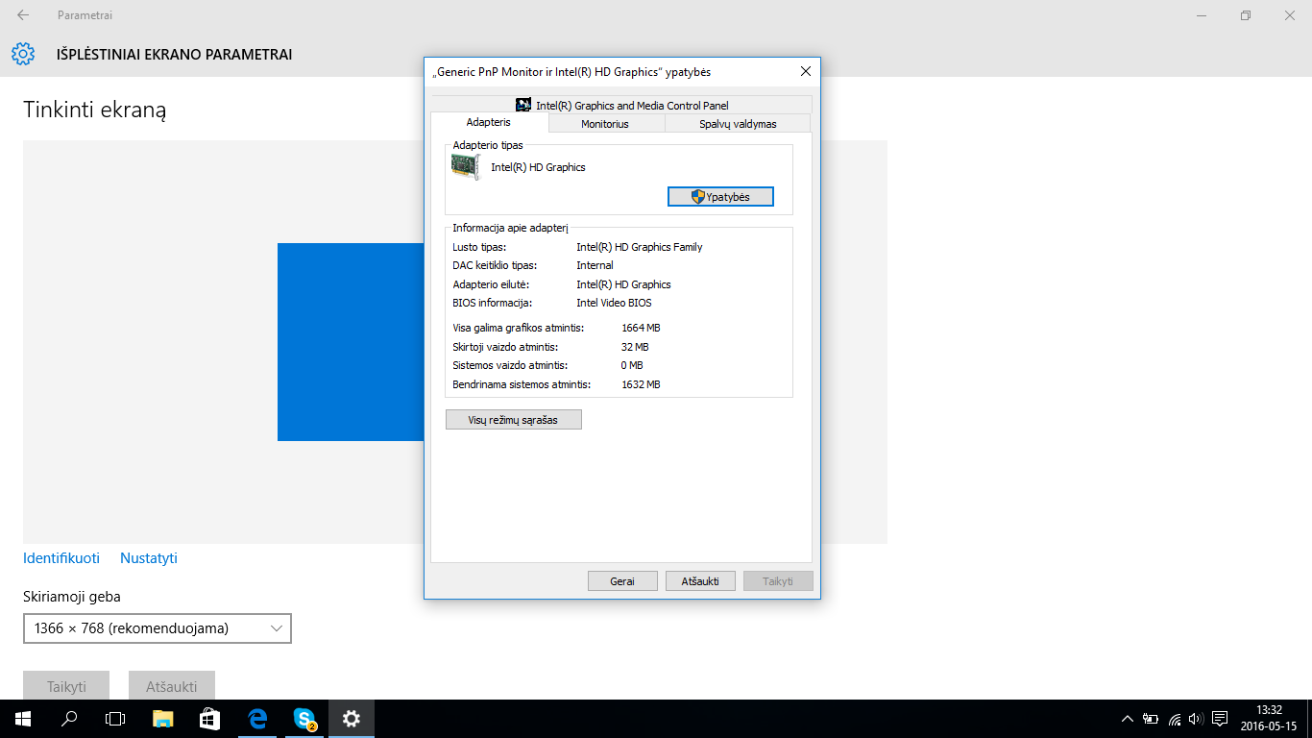Viewport: 1312px width, 738px height.
Task: Click the settings gear icon beside IŠPLĖSTINIAI EKRANO PARAMETRAI
Action: pos(23,54)
